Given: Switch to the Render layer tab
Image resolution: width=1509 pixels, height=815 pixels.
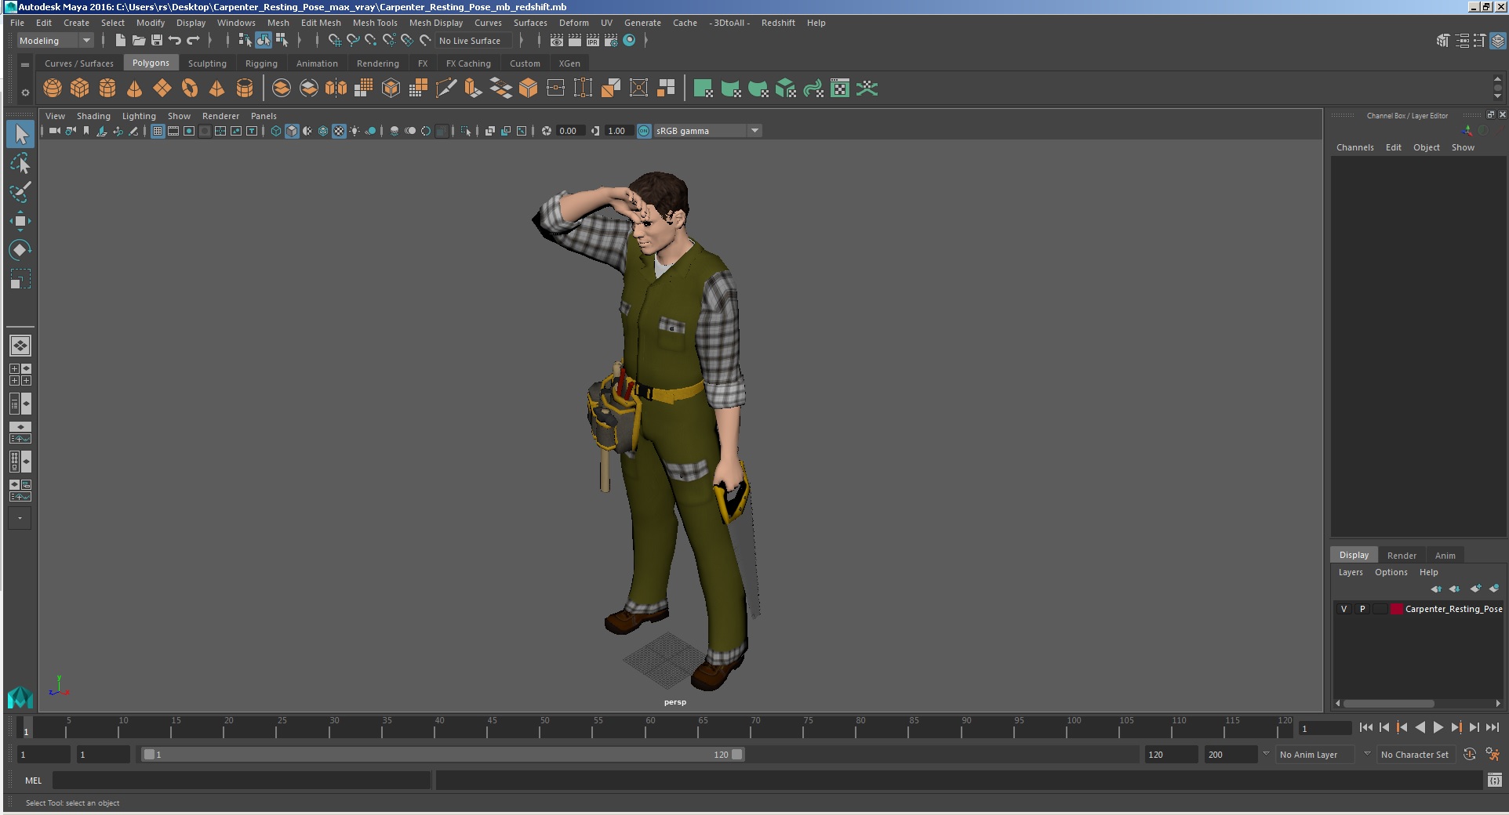Looking at the screenshot, I should 1402,555.
